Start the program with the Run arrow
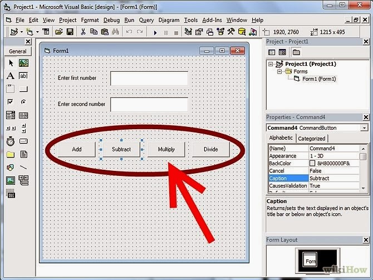The width and height of the screenshot is (373, 280). (155, 32)
